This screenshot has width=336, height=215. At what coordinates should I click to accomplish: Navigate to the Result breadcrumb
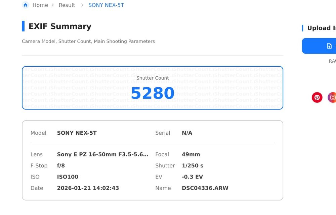point(67,5)
